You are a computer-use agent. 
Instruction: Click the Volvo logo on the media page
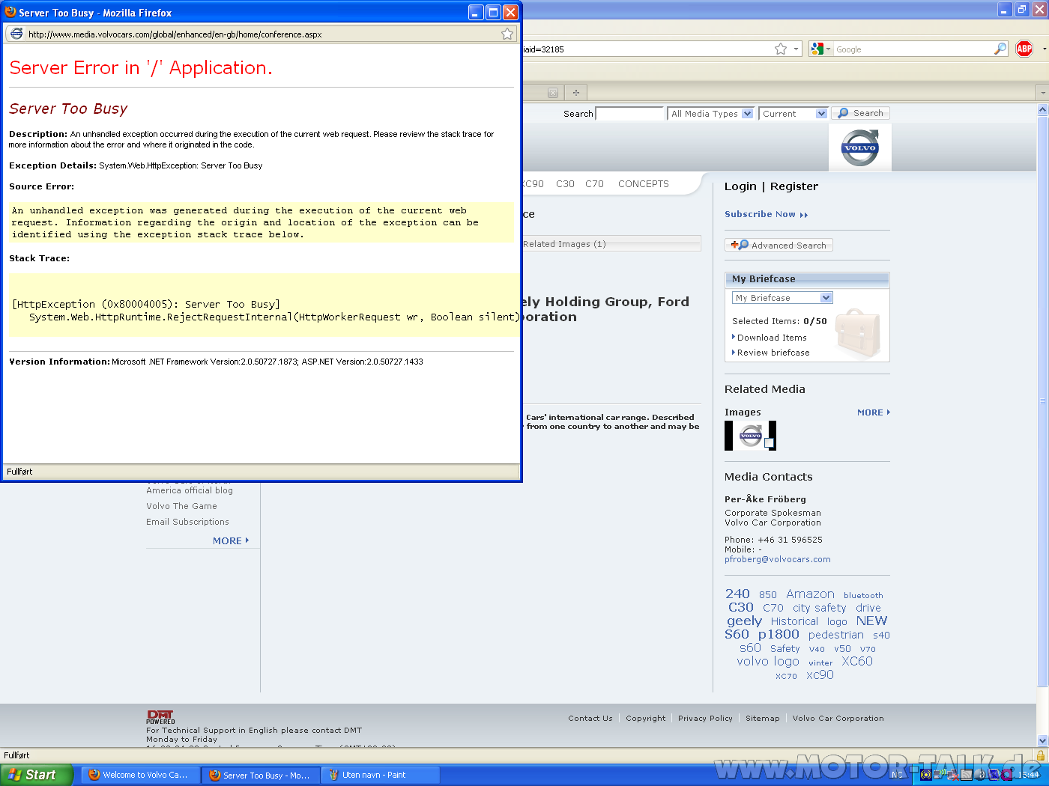point(860,147)
